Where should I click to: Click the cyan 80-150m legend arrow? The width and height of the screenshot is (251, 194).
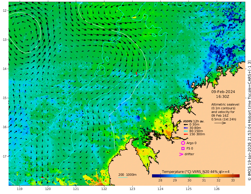[186, 131]
